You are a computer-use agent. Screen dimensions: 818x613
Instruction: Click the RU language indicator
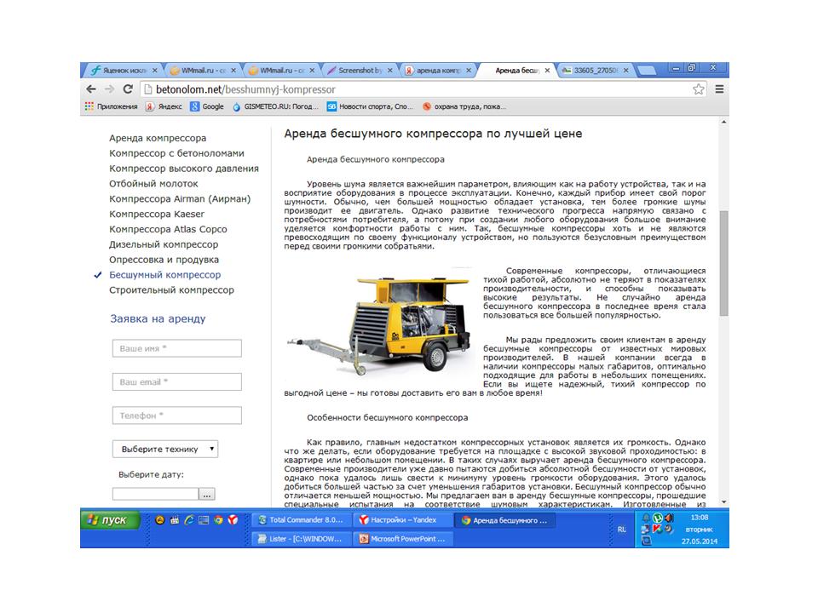(622, 529)
